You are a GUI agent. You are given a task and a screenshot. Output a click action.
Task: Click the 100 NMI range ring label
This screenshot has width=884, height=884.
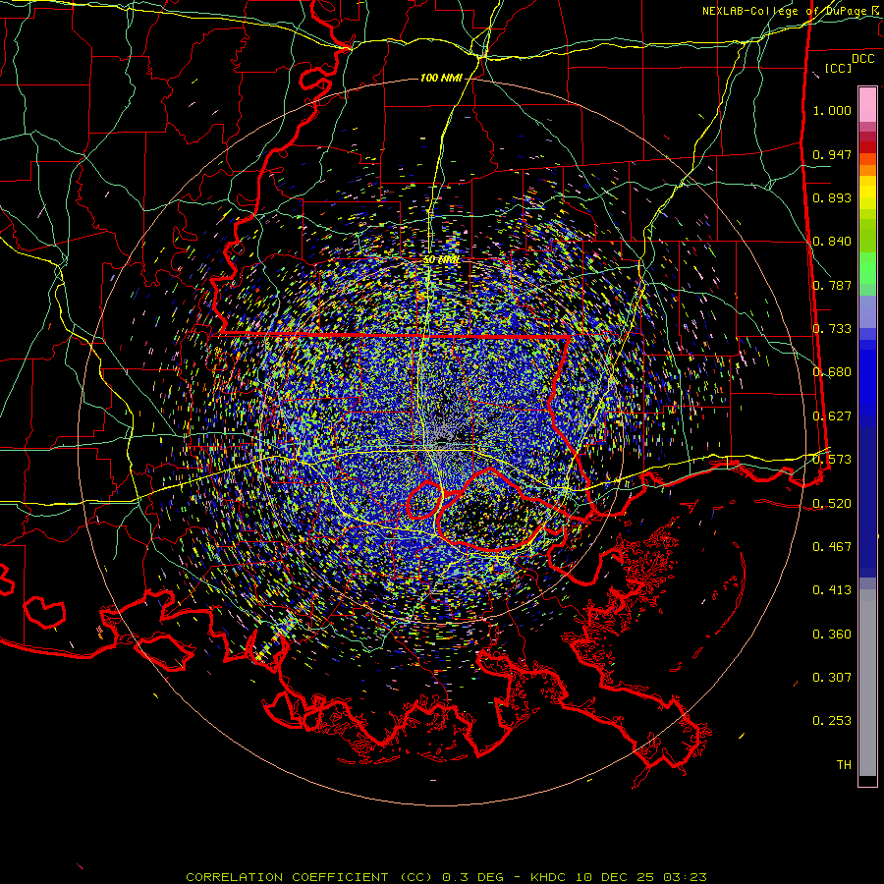click(x=441, y=78)
